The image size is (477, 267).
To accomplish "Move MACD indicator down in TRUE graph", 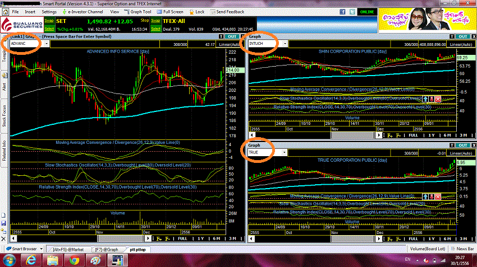I will point(432,196).
